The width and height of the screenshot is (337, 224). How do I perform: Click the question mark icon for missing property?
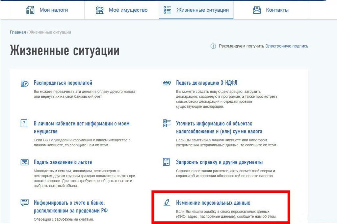[24, 124]
